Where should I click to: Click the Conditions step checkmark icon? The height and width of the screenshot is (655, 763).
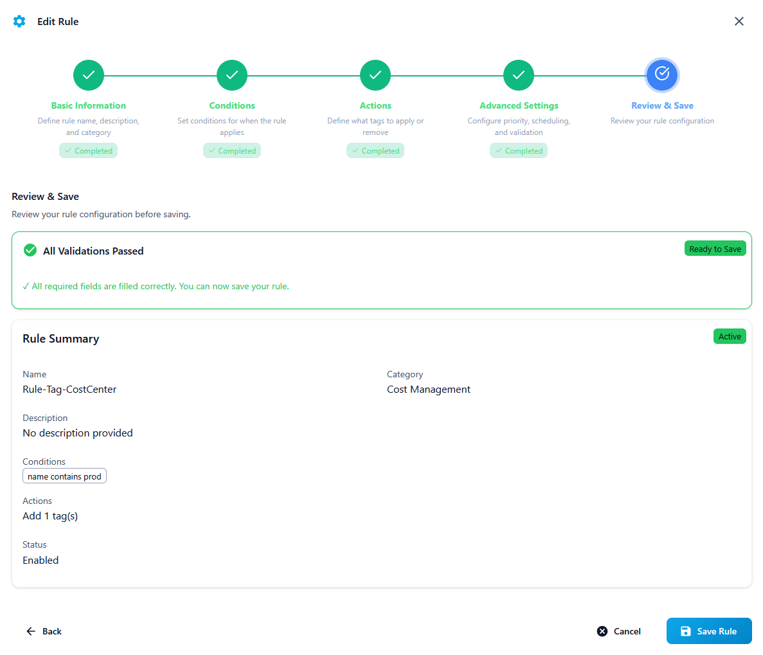point(231,75)
